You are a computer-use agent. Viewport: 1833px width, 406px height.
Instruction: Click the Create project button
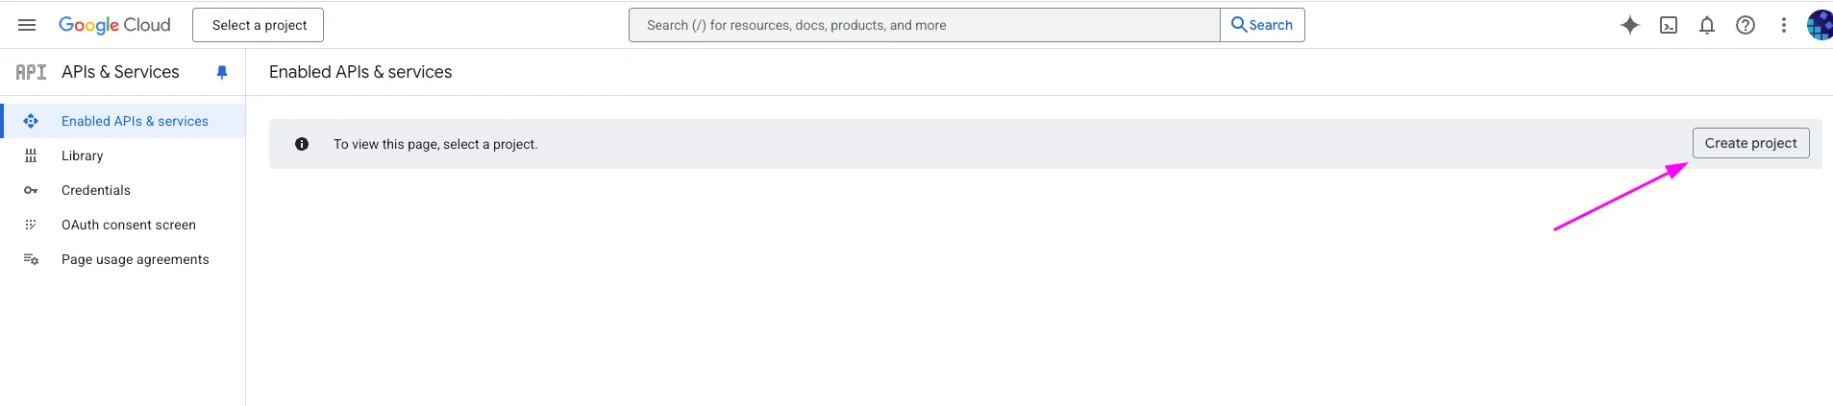[x=1750, y=143]
